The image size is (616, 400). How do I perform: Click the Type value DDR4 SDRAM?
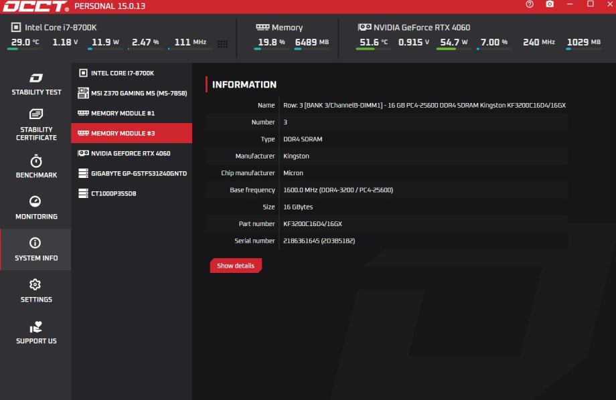pyautogui.click(x=303, y=139)
